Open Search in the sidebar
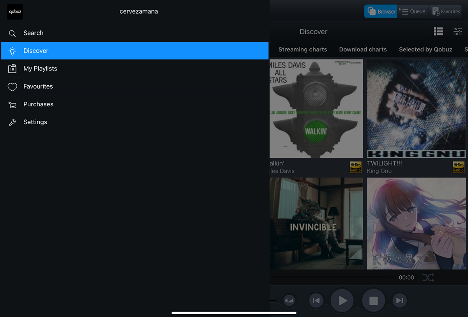 (x=33, y=33)
